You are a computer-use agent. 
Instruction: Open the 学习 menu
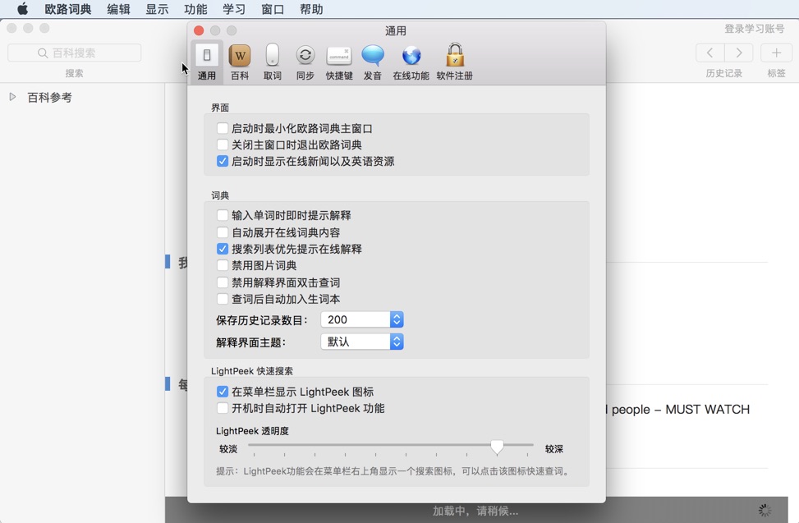pyautogui.click(x=234, y=9)
